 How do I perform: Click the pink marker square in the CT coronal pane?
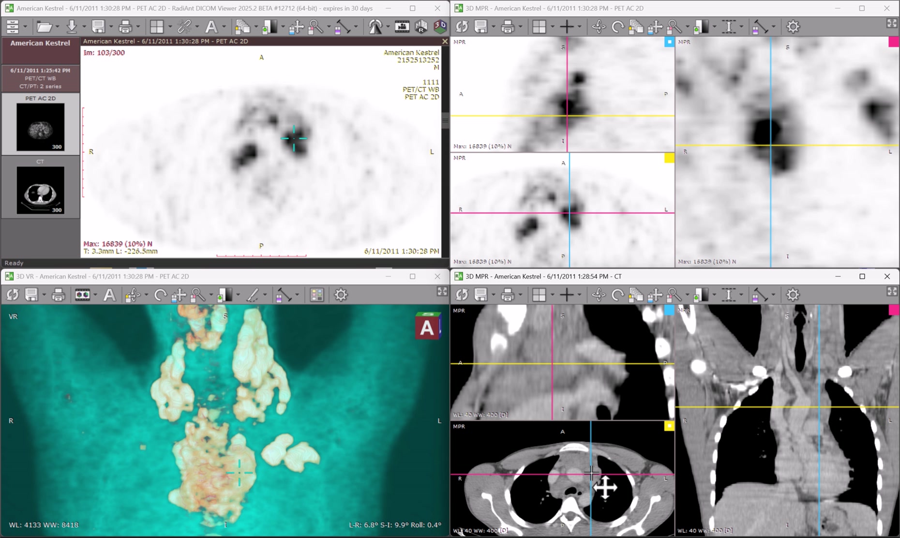coord(894,310)
